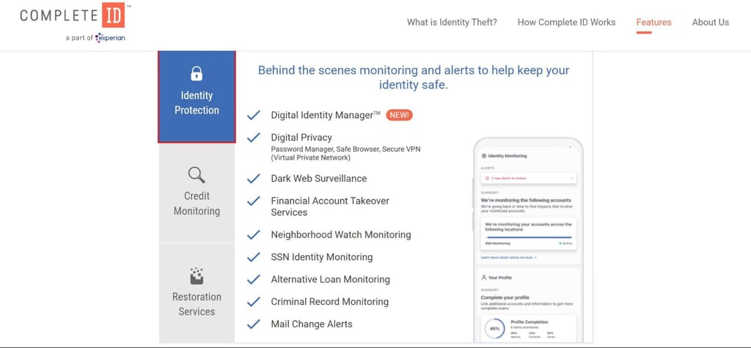Click the new alerts to review row in phone mockup
This screenshot has width=751, height=348.
528,178
